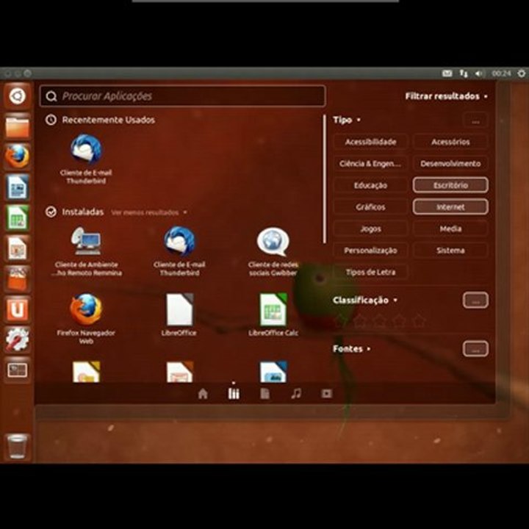Disable the Escritório filter
This screenshot has height=529, width=529.
tap(450, 185)
